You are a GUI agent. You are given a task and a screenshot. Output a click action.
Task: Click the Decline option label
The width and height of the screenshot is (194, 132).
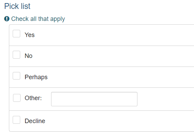pyautogui.click(x=35, y=121)
